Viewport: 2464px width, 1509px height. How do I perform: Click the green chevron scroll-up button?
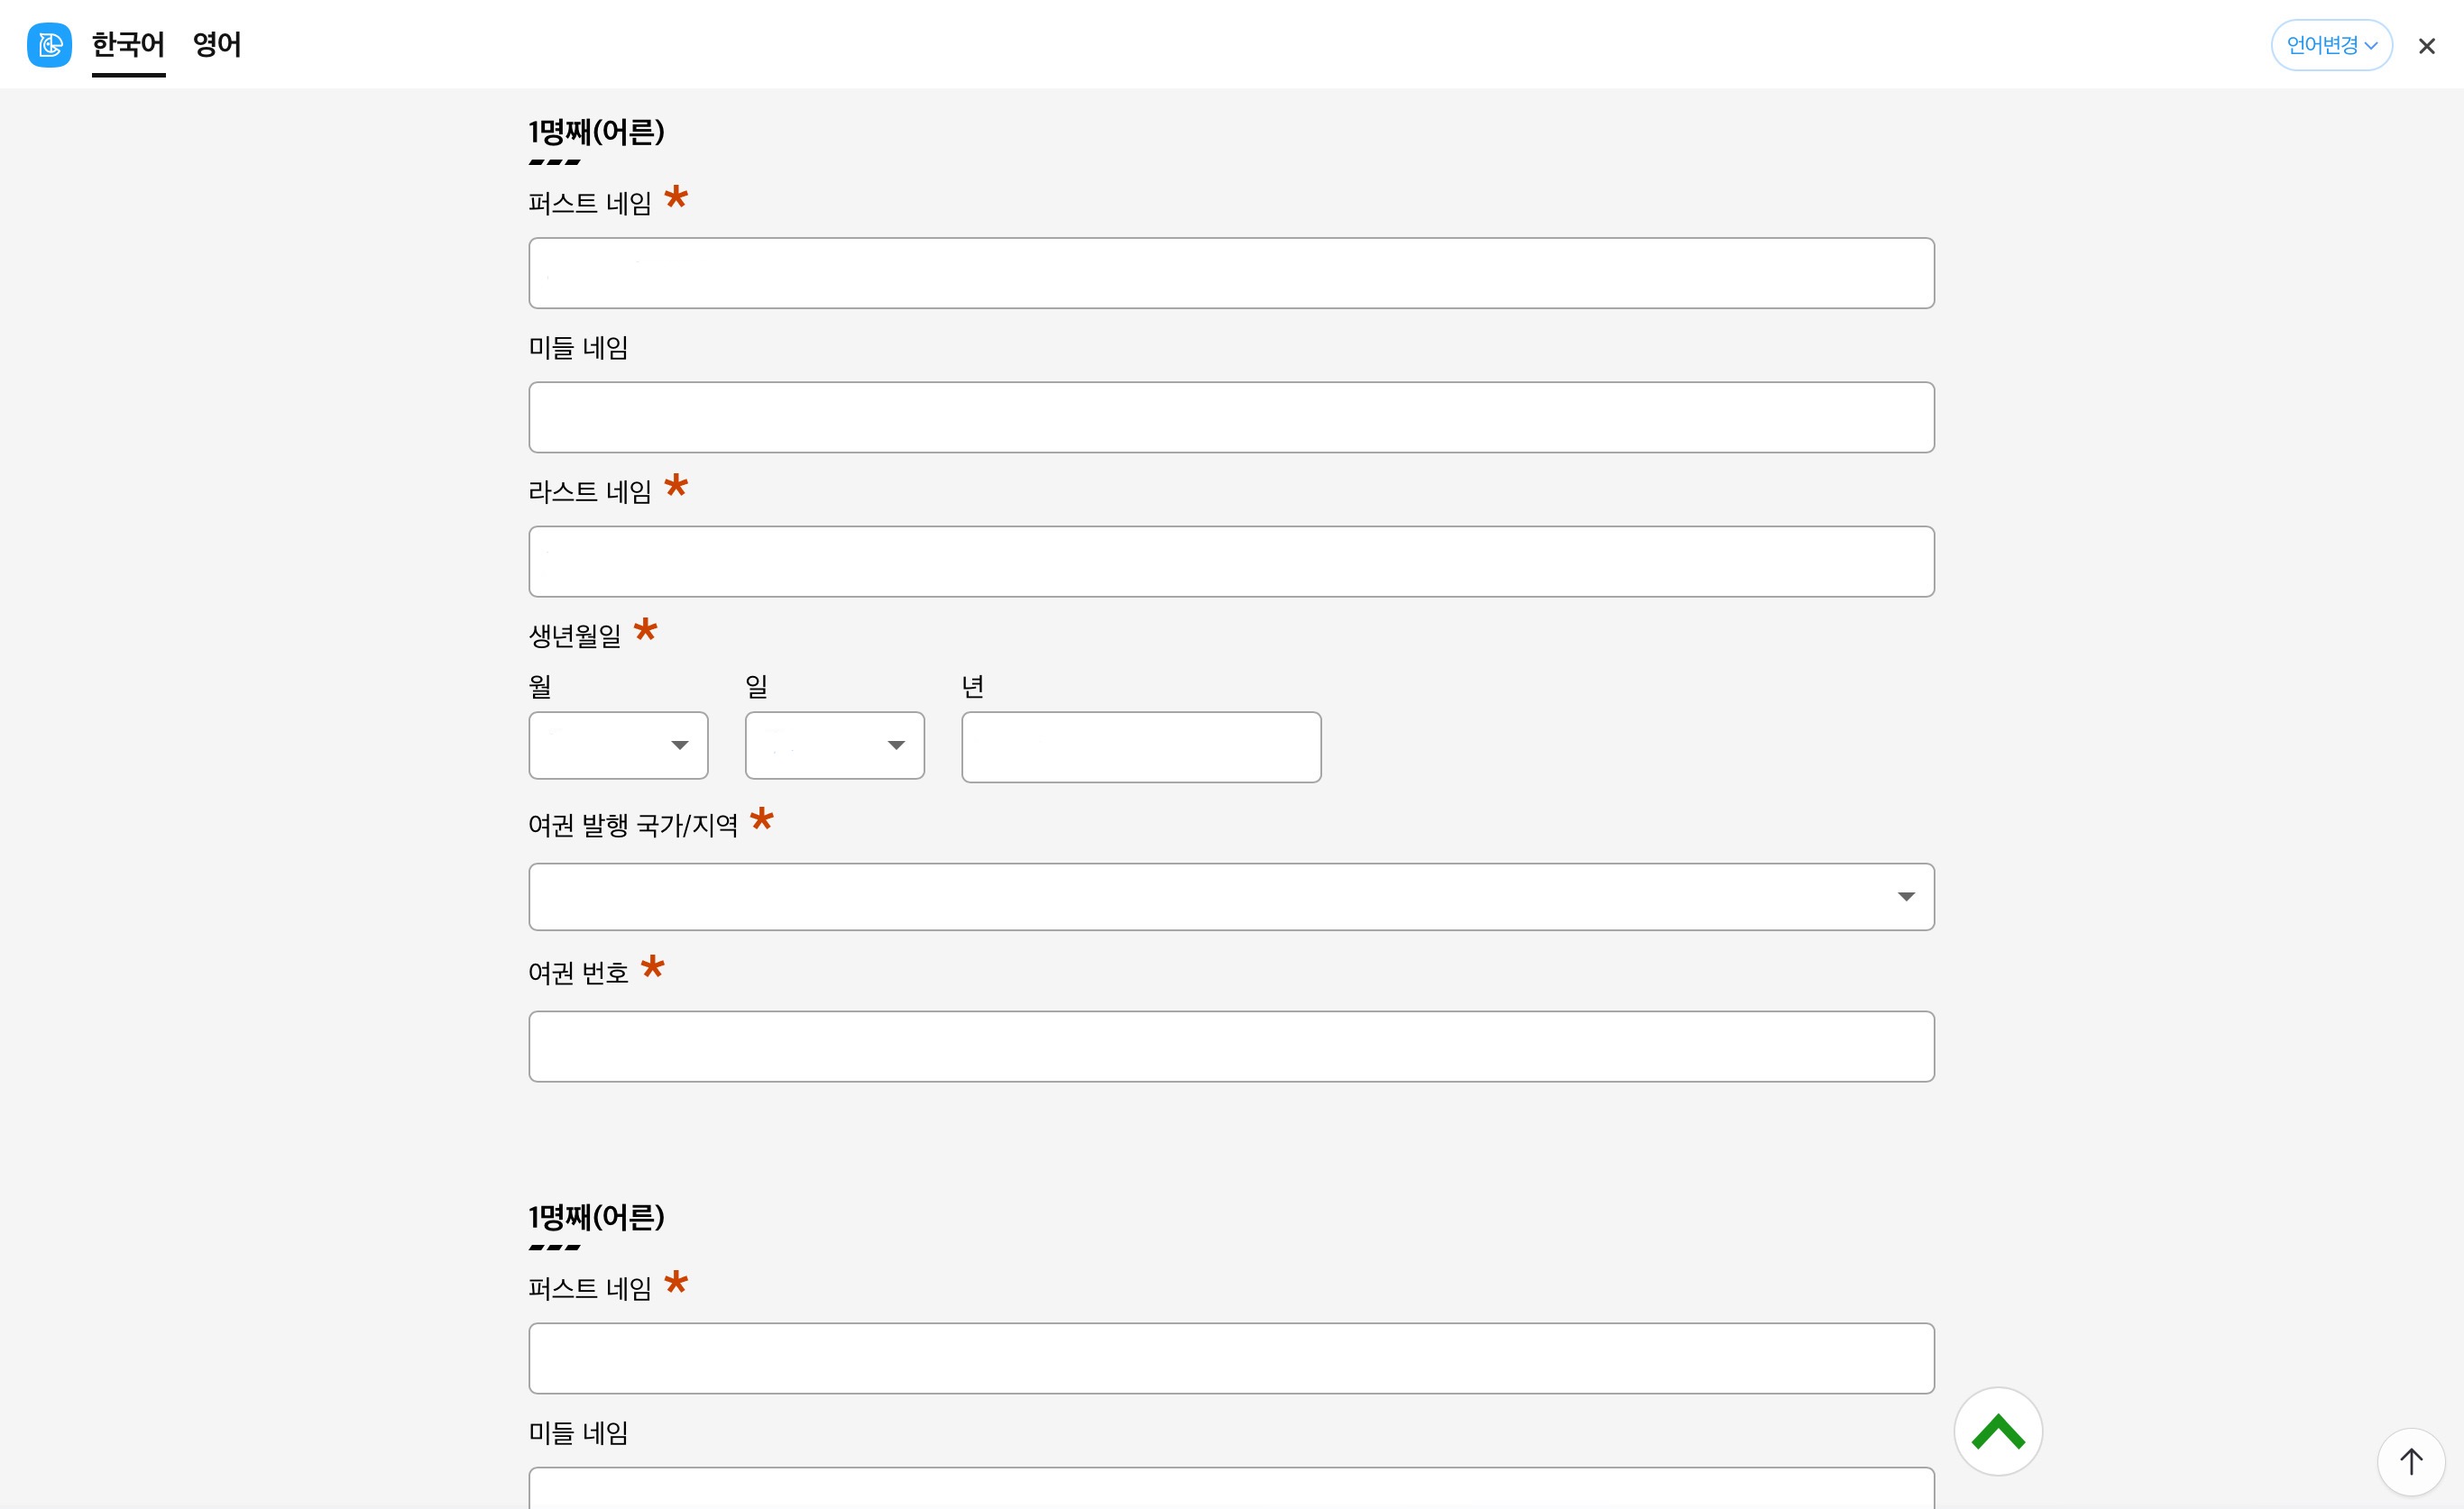pyautogui.click(x=1998, y=1431)
